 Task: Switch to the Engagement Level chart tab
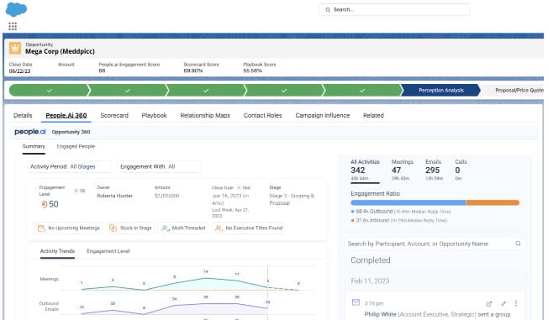[108, 251]
